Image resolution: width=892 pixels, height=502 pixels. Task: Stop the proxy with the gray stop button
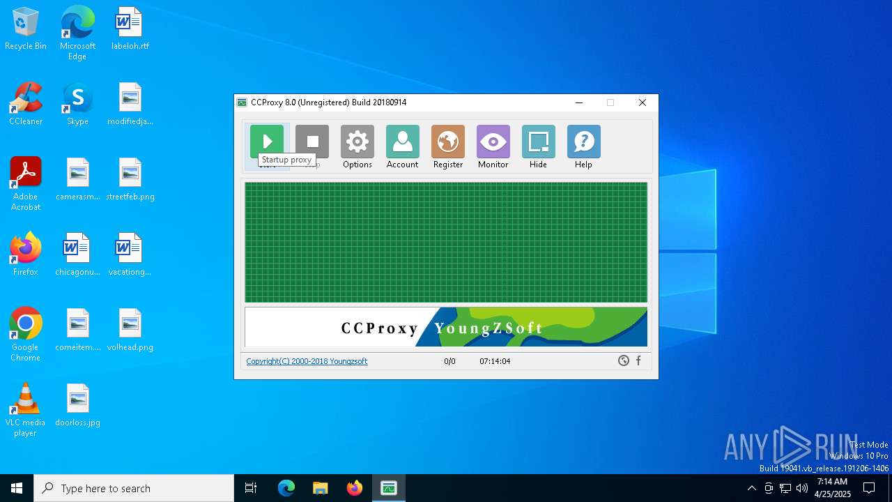coord(312,142)
